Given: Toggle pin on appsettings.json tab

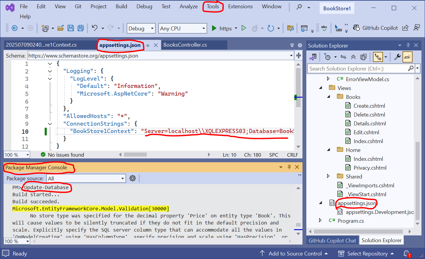Looking at the screenshot, I should tap(148, 45).
